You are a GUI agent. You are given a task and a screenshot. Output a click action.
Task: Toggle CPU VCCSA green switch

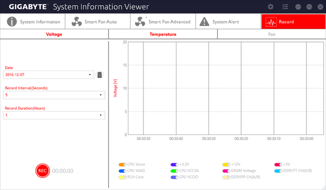point(174,171)
